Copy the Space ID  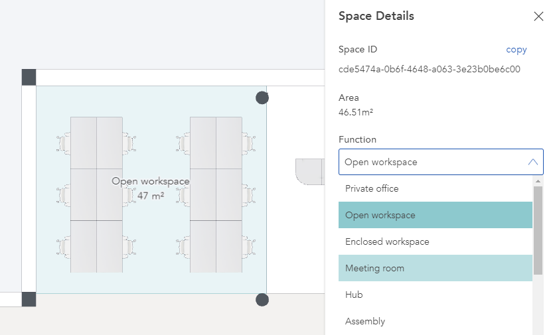click(516, 50)
